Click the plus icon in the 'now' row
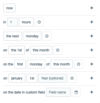 click(92, 8)
